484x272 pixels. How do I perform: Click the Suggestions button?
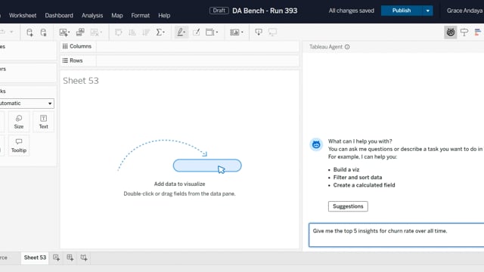(x=348, y=206)
